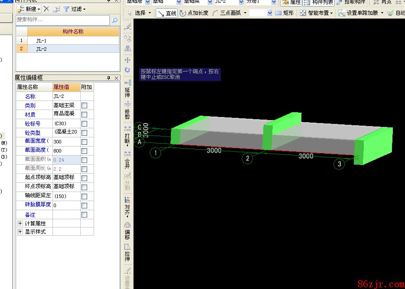Image resolution: width=405 pixels, height=289 pixels.
Task: Select the 合并 (merge) tool
Action: [x=127, y=159]
